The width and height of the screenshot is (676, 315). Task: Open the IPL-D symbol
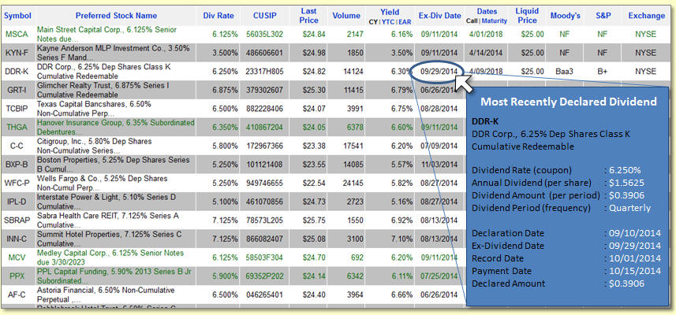(x=17, y=202)
